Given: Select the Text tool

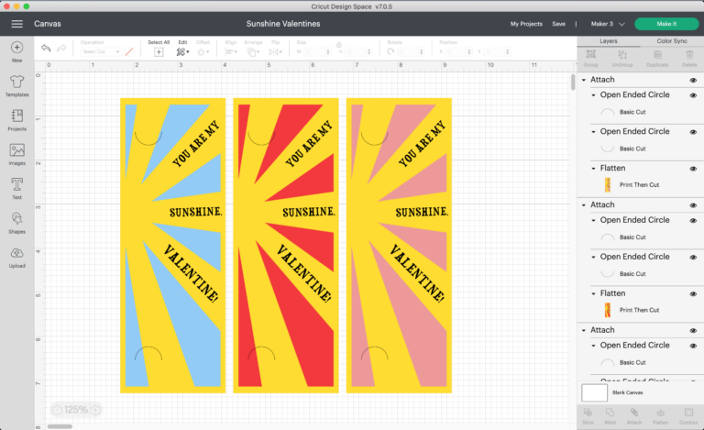Looking at the screenshot, I should pyautogui.click(x=16, y=186).
